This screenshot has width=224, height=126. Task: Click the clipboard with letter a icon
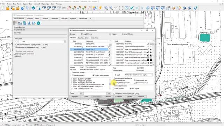pyautogui.click(x=168, y=8)
